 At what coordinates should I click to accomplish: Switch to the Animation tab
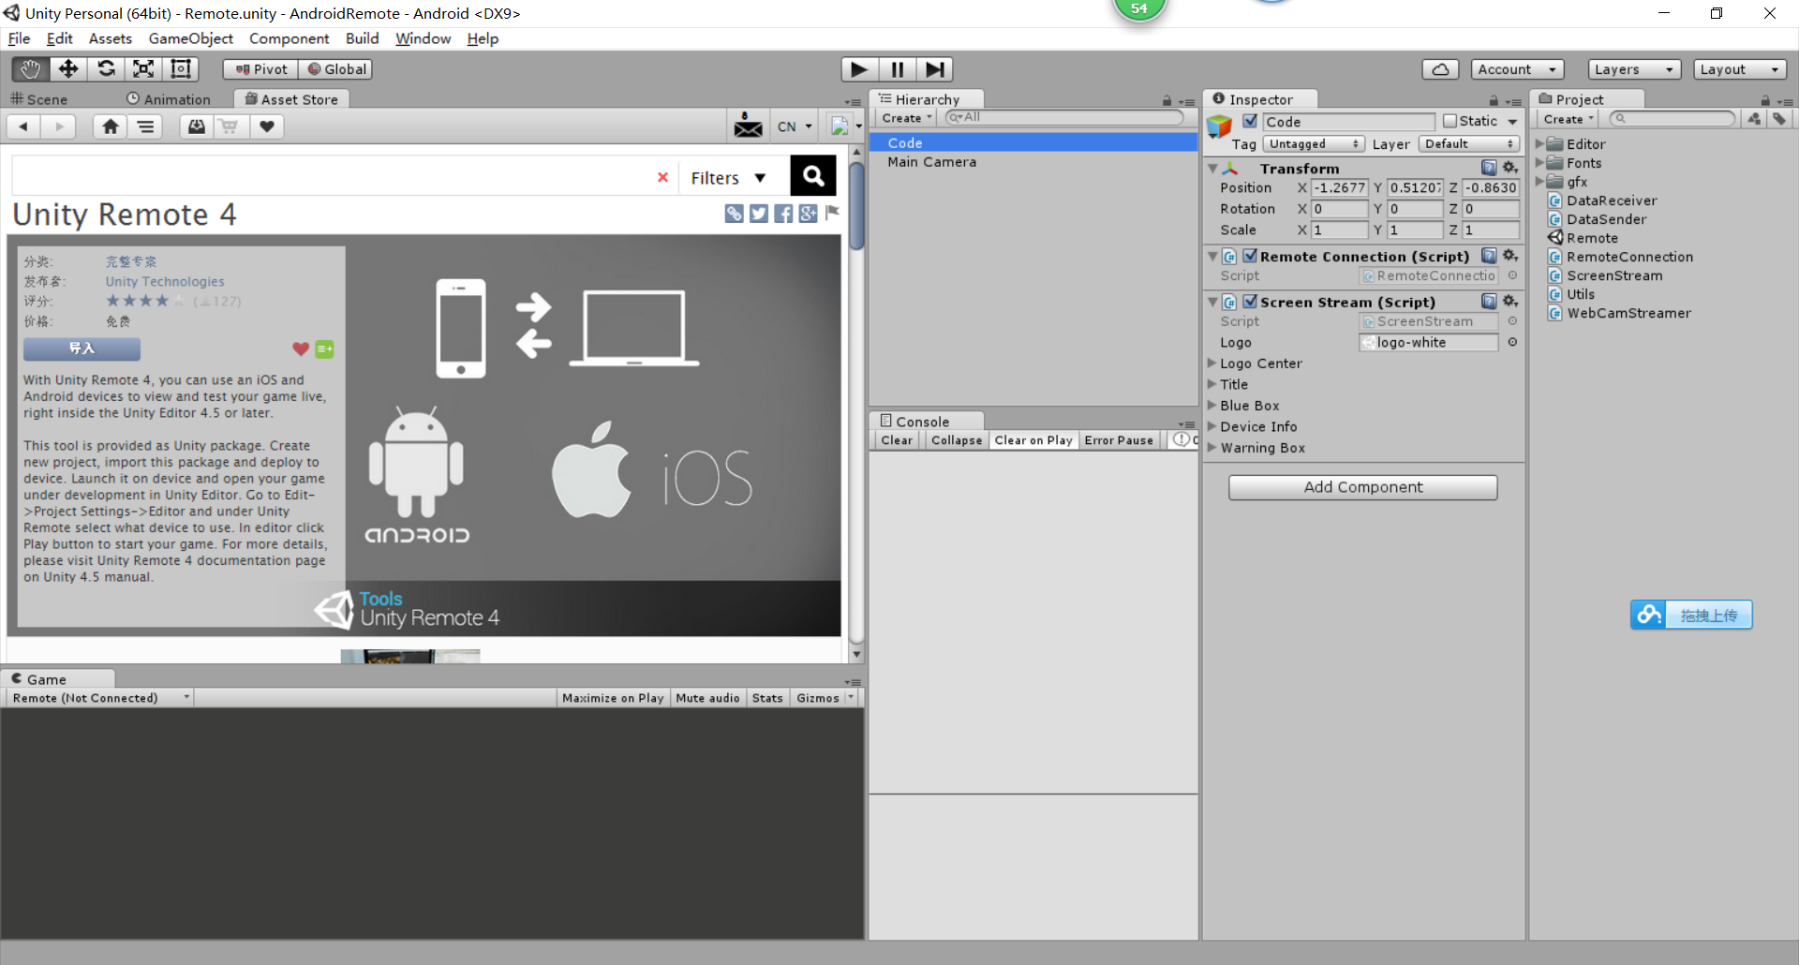pyautogui.click(x=169, y=99)
